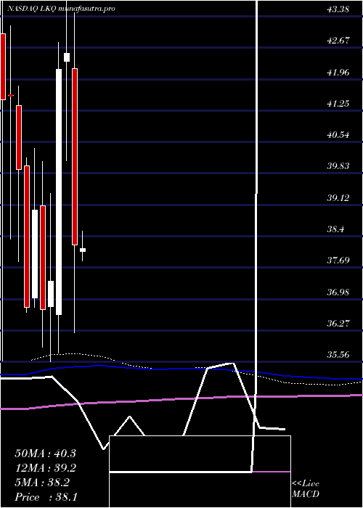This screenshot has width=363, height=508.
Task: Select the 36.27 price axis label
Action: [338, 324]
